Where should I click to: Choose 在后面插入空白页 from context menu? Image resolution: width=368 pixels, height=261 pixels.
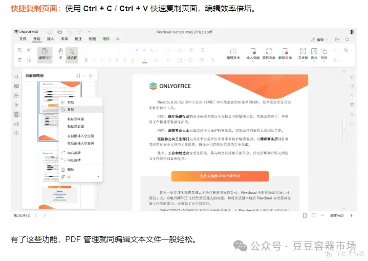click(80, 143)
